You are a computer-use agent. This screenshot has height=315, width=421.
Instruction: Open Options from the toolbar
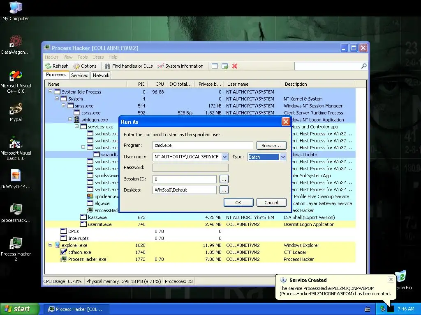pyautogui.click(x=85, y=66)
